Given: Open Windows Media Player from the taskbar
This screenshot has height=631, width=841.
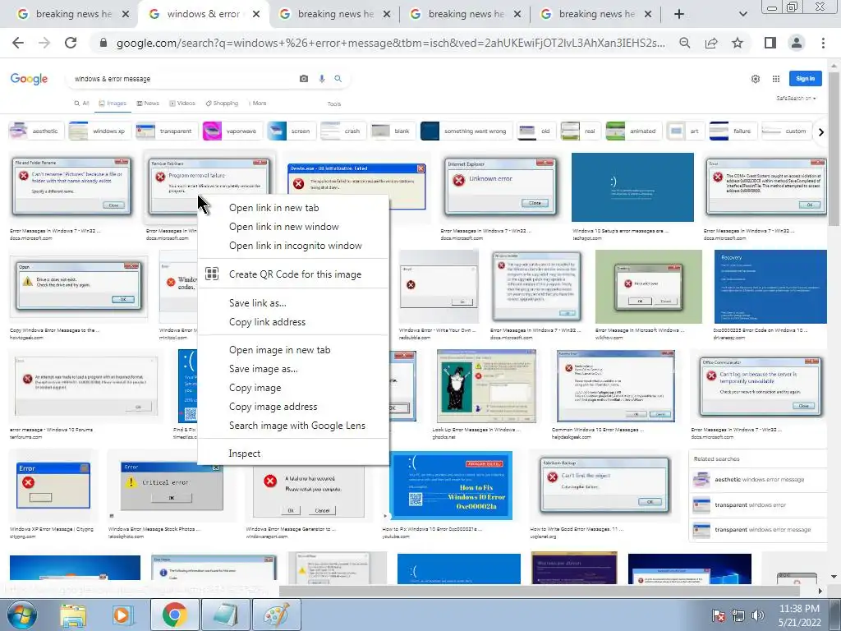Looking at the screenshot, I should coord(122,615).
